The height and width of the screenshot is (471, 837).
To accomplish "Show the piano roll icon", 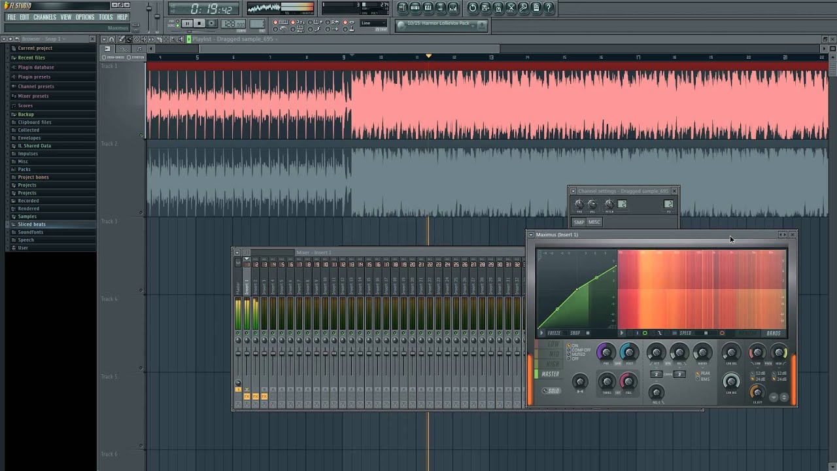I will [x=428, y=8].
